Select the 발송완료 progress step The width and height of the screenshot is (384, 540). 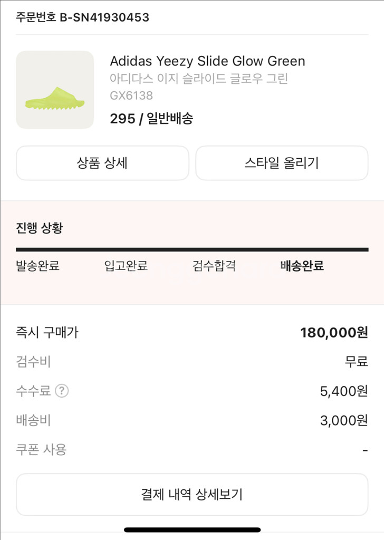tap(37, 266)
